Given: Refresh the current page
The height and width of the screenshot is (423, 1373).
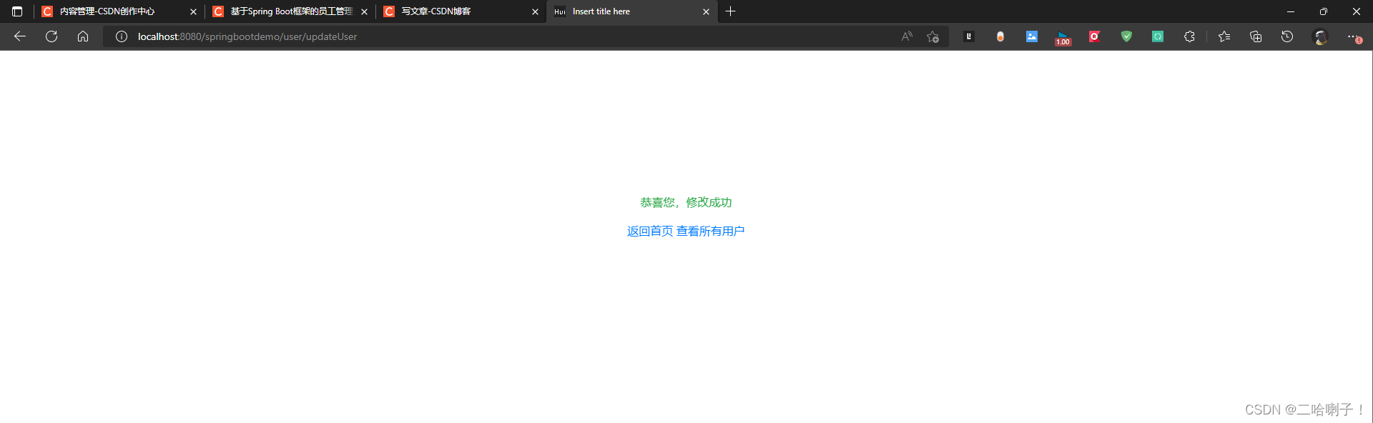Looking at the screenshot, I should pyautogui.click(x=51, y=36).
